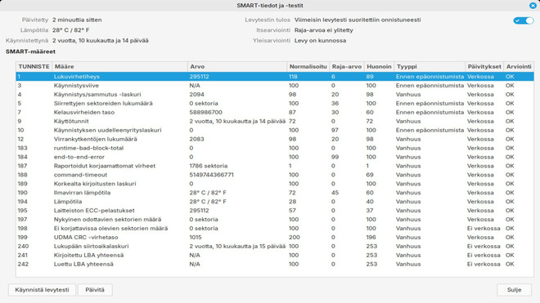This screenshot has width=540, height=303.
Task: Select the Luettu LBA yhteensä row
Action: tap(275, 264)
